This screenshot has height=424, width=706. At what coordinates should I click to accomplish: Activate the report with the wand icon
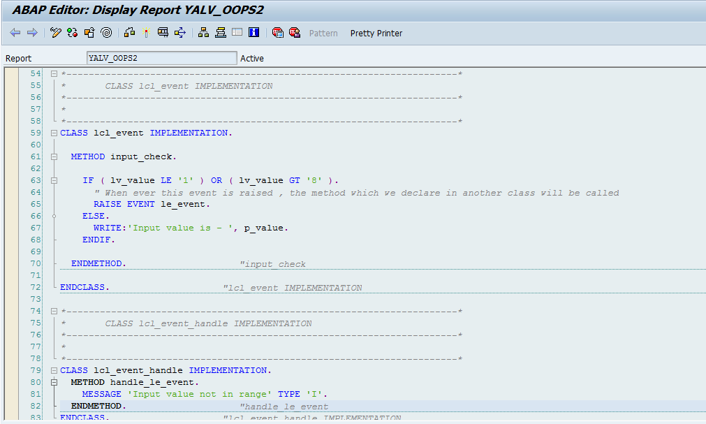[146, 33]
